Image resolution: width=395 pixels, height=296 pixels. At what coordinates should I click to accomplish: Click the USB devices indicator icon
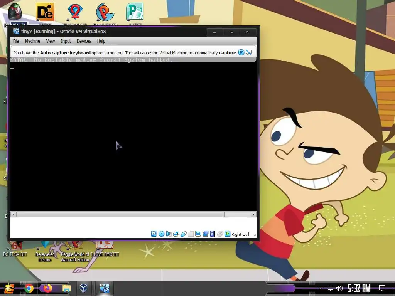pos(183,234)
